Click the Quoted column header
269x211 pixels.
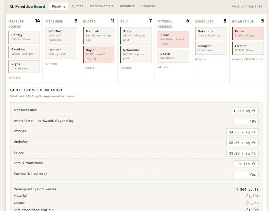[89, 21]
